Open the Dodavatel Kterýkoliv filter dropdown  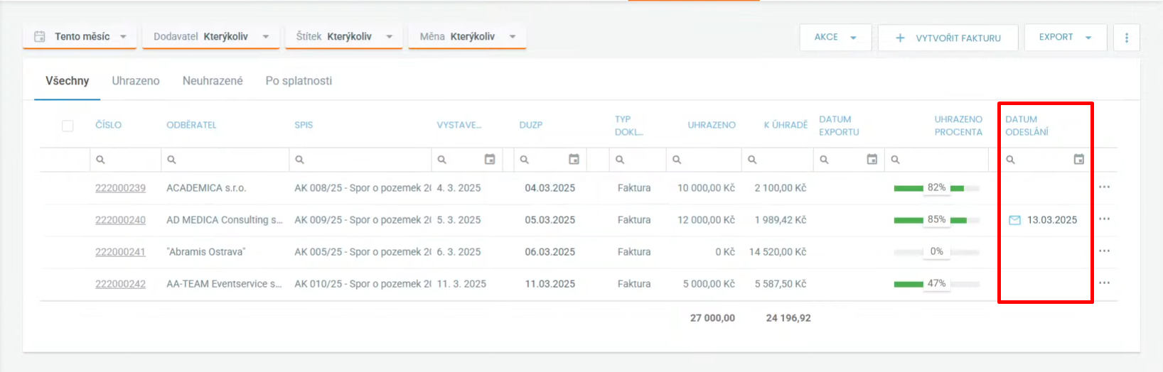(211, 37)
